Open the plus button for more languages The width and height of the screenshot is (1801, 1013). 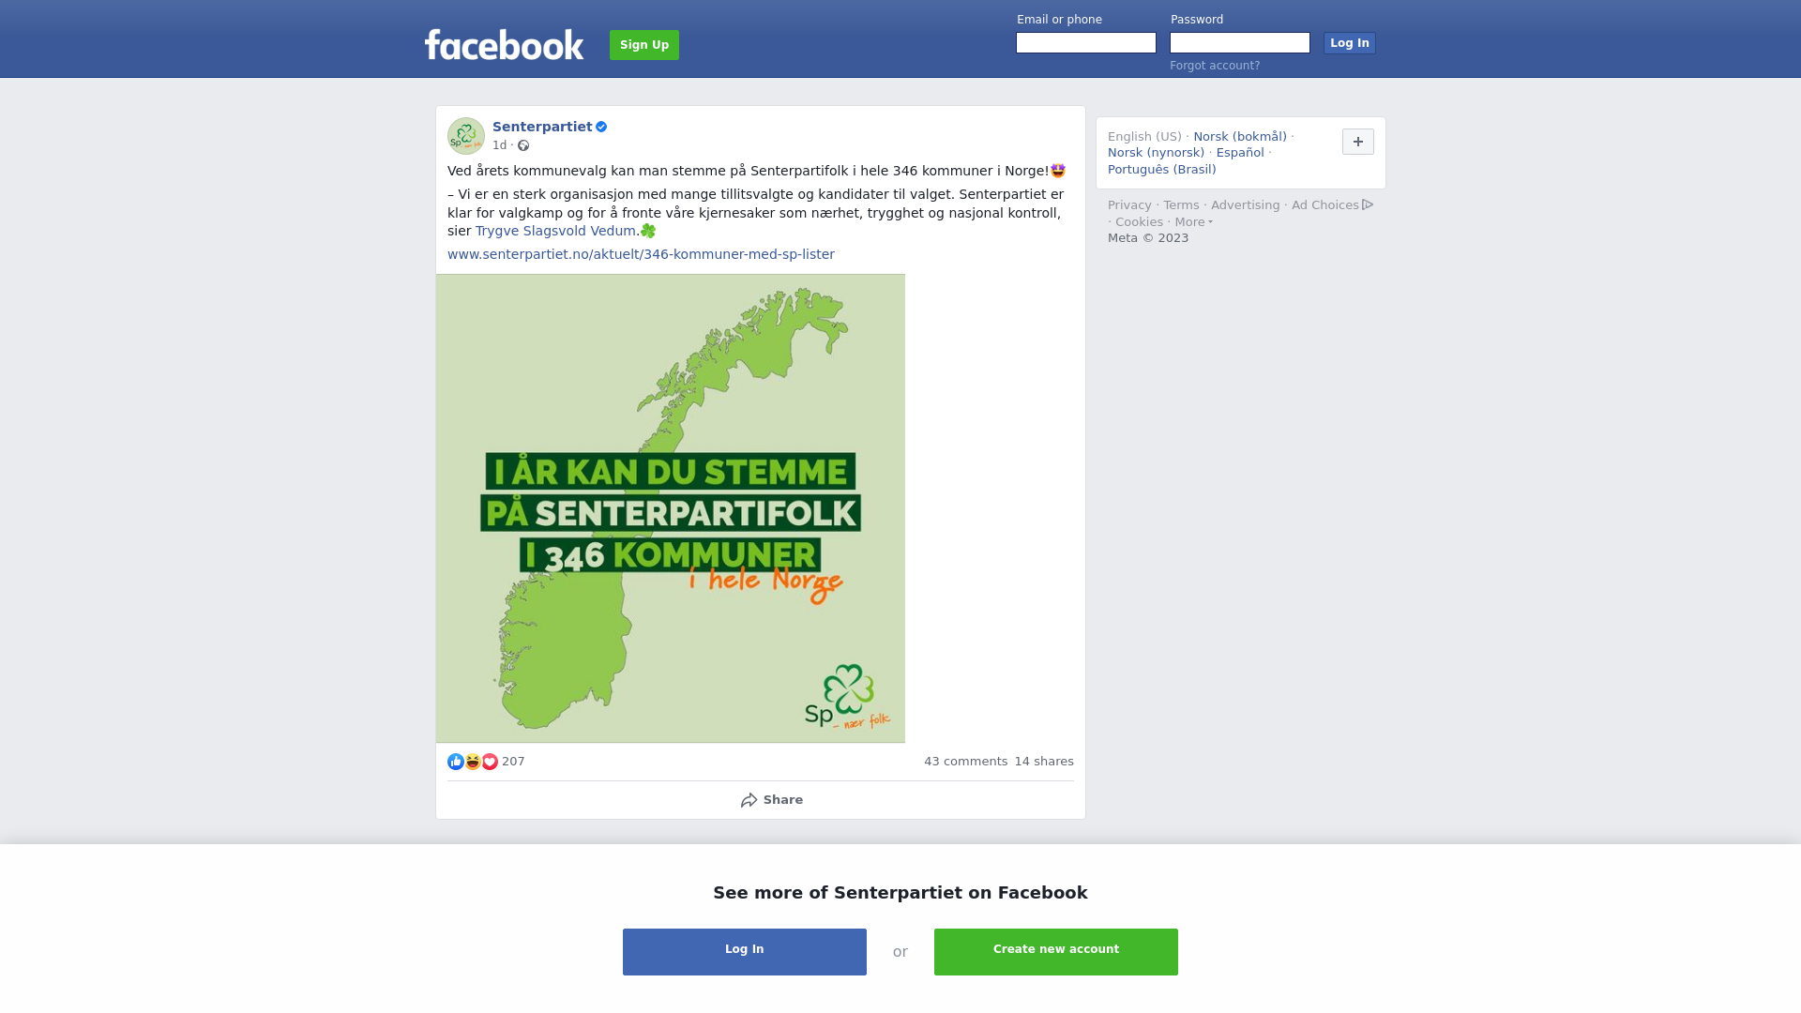click(x=1358, y=142)
